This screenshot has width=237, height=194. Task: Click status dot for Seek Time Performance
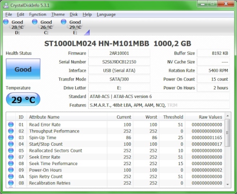point(11,163)
